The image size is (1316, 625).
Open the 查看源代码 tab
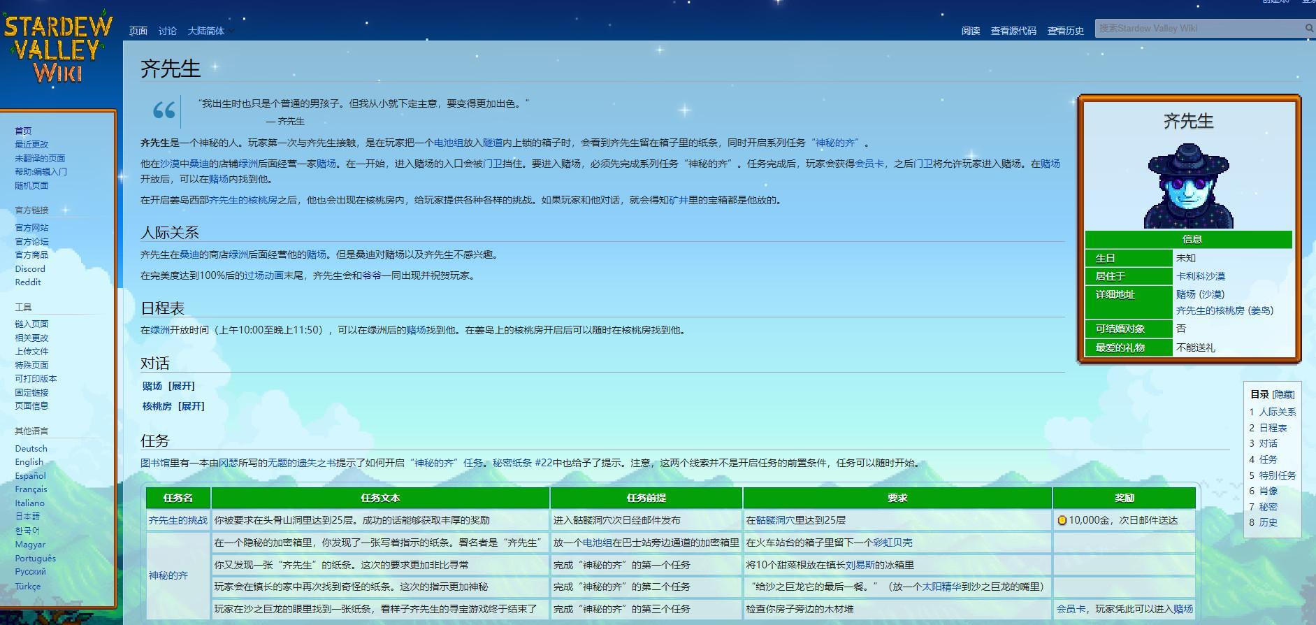[1013, 31]
